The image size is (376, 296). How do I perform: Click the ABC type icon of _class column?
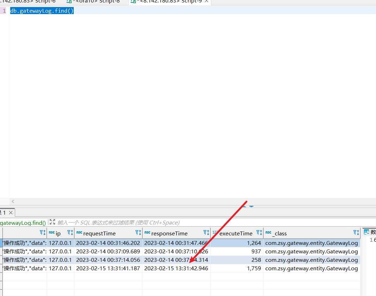tap(268, 232)
